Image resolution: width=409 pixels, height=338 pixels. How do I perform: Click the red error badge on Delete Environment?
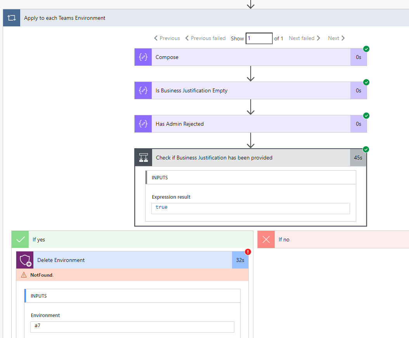coord(248,252)
